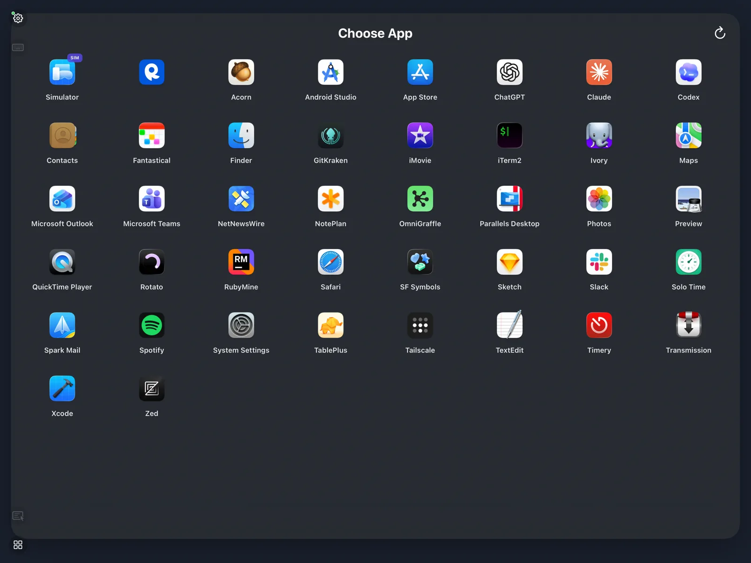Select the Maps app icon
Viewport: 751px width, 563px height.
point(689,136)
